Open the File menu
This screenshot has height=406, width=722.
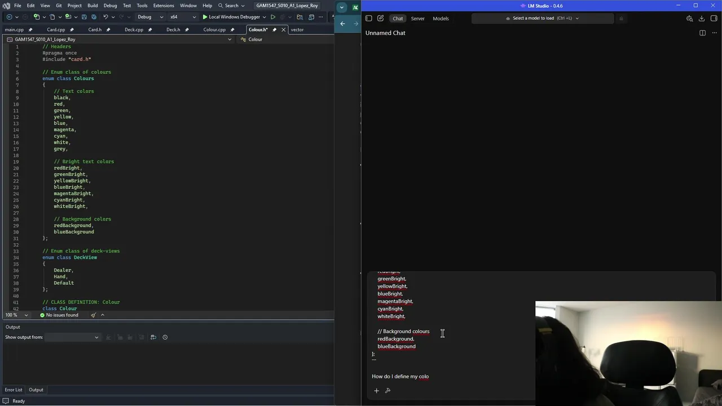pos(17,6)
